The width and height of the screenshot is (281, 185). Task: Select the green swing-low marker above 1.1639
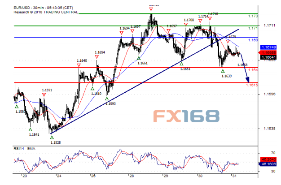pyautogui.click(x=223, y=71)
